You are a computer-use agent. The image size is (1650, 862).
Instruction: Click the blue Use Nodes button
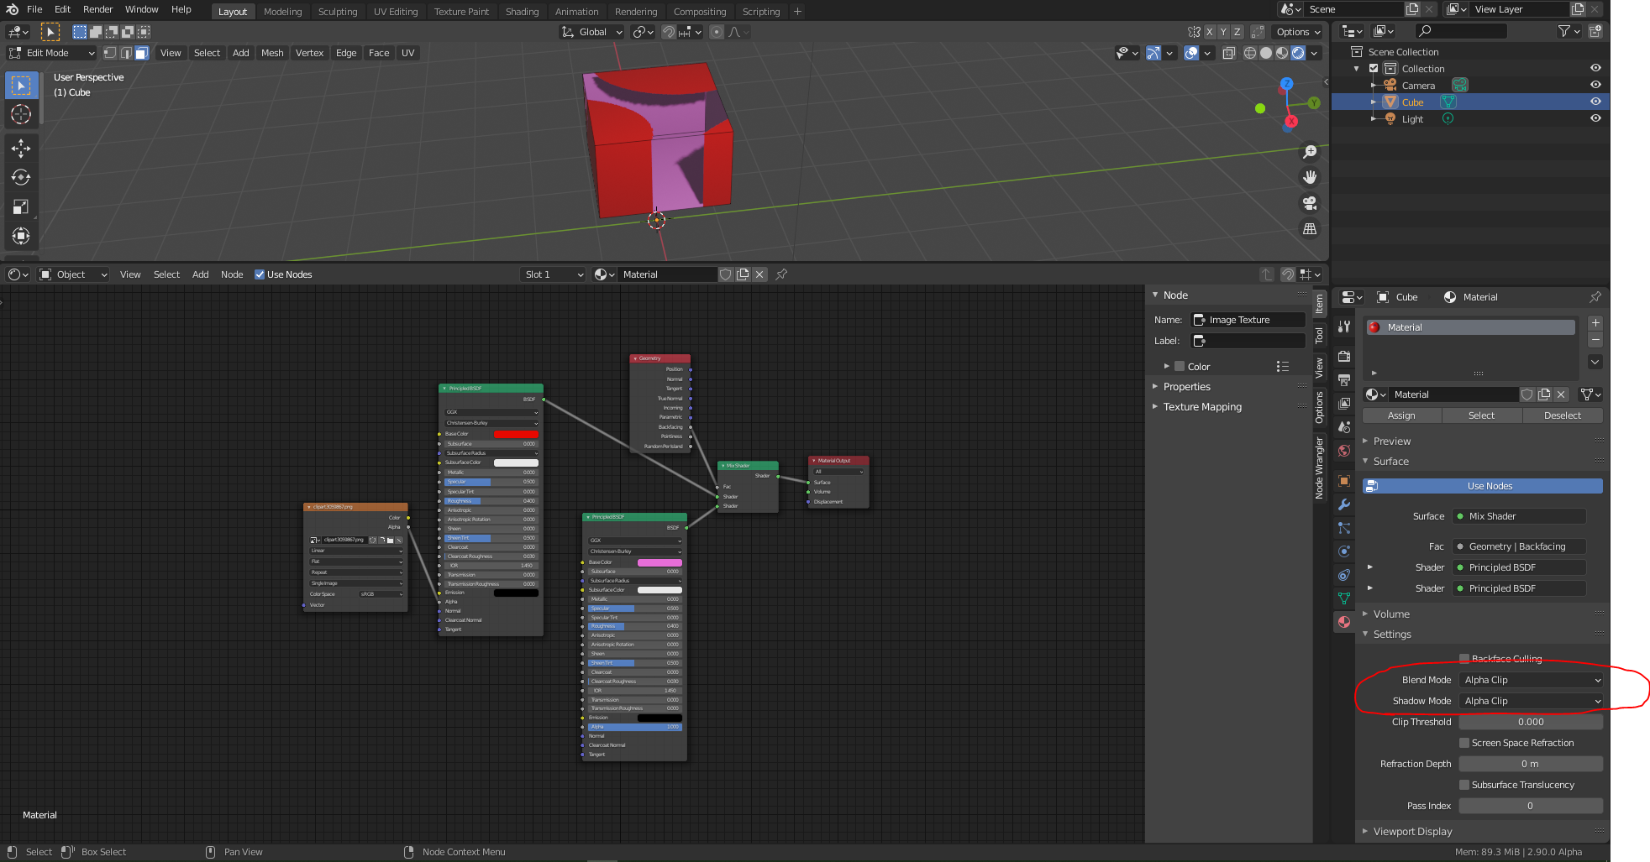pos(1483,486)
